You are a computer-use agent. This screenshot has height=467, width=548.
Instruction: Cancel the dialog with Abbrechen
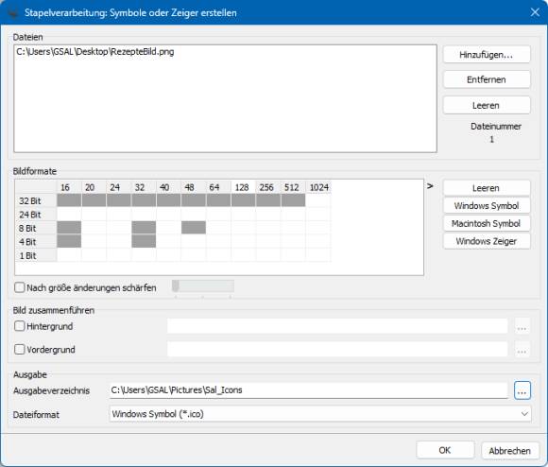click(510, 451)
